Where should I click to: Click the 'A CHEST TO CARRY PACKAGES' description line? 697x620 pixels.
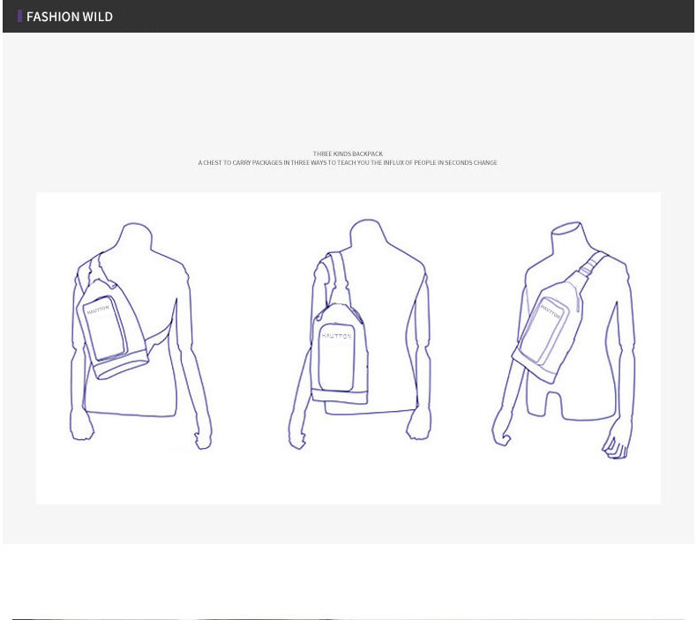[348, 162]
